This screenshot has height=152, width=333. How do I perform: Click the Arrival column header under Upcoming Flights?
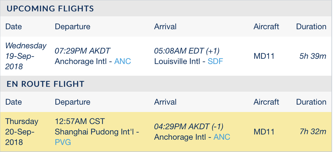[x=165, y=26]
